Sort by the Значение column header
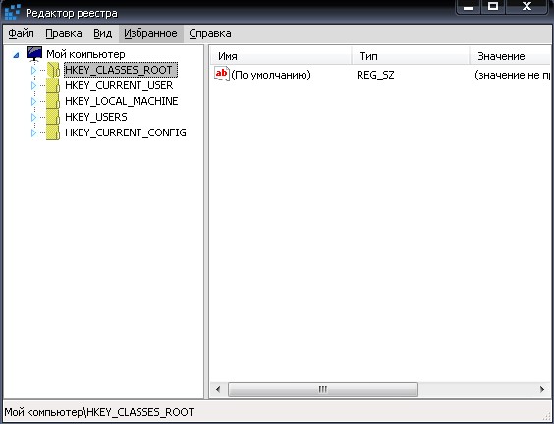Image resolution: width=554 pixels, height=424 pixels. [511, 56]
